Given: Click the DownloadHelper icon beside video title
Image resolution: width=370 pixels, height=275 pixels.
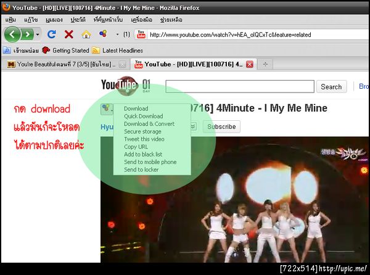Looking at the screenshot, I should [107, 109].
